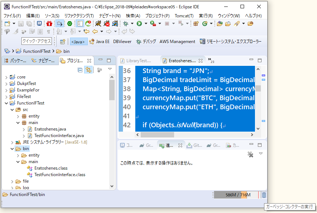Screen dimensions: 317x213
Task: Open the New wizard dropdown arrow
Action: tap(14, 24)
